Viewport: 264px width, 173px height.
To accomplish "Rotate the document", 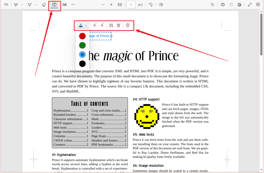I will point(151,5).
